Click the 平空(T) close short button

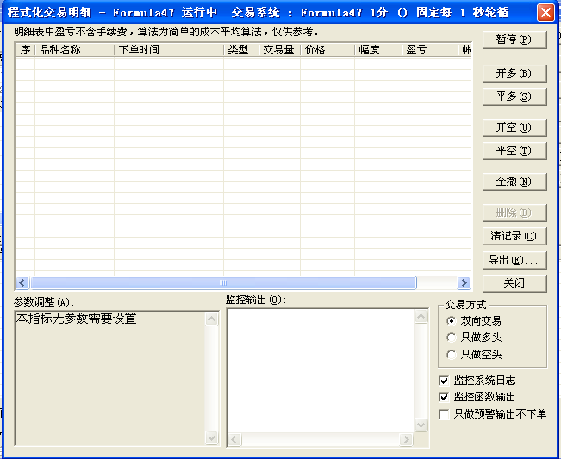pos(514,151)
